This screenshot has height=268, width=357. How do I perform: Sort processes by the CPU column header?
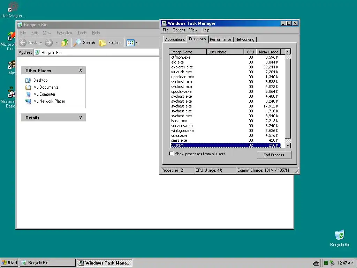(250, 52)
